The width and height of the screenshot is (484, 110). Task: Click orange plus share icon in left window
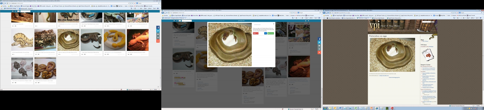pyautogui.click(x=158, y=41)
